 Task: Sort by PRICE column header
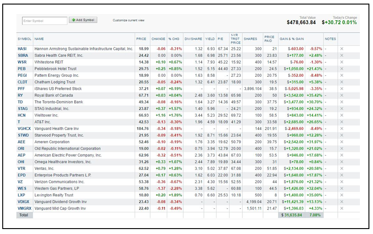141,39
